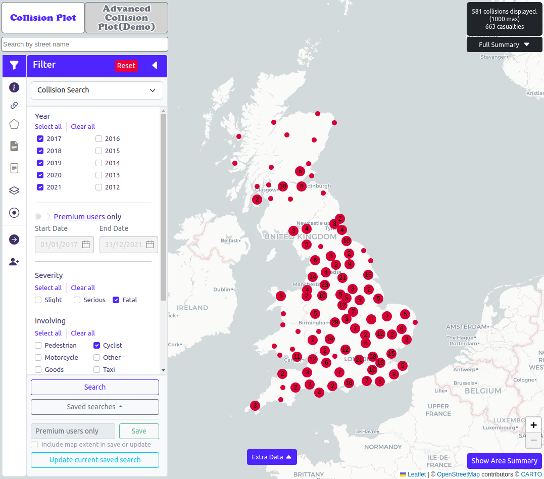
Task: Uncheck the 2019 year checkbox
Action: tap(40, 163)
